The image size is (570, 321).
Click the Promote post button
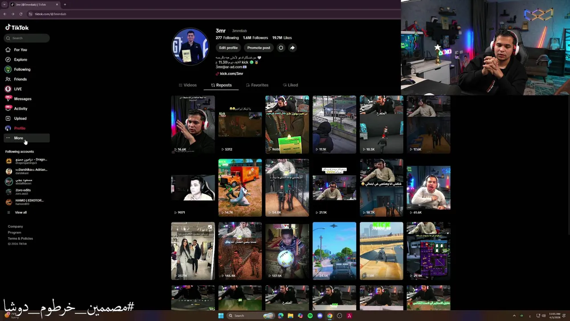coord(259,48)
